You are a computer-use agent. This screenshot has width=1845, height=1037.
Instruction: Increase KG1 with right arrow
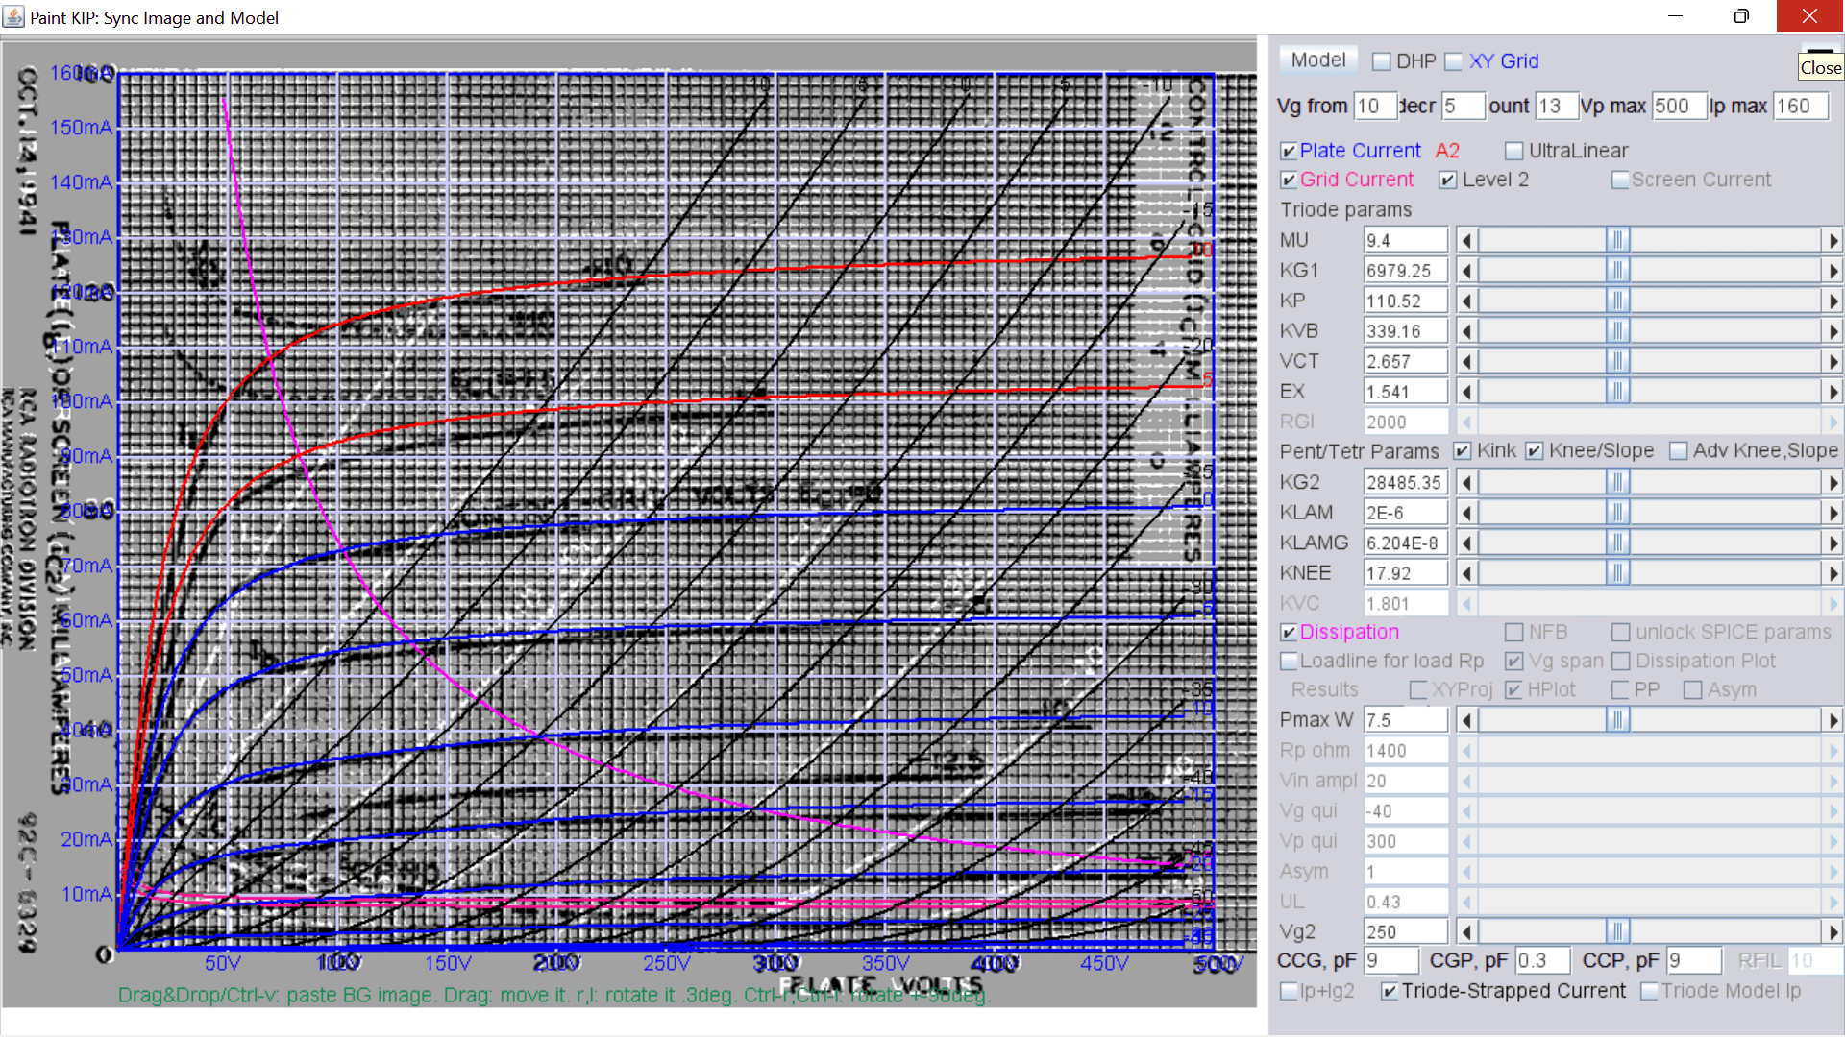(1833, 271)
